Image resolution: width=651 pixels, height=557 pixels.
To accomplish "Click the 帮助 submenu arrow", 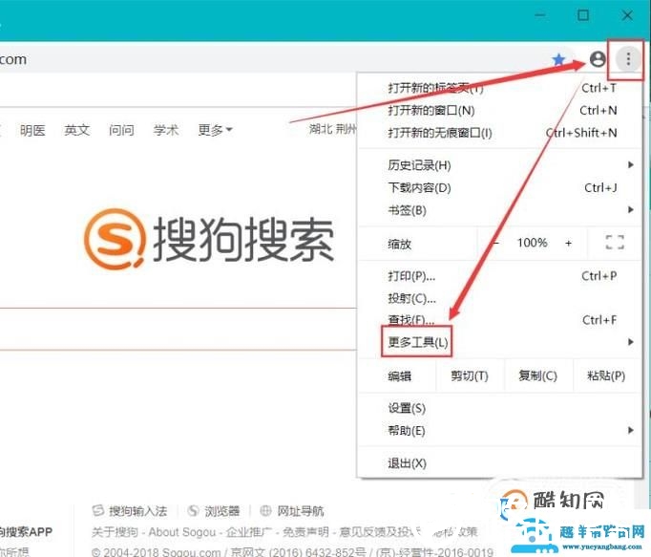I will 631,430.
